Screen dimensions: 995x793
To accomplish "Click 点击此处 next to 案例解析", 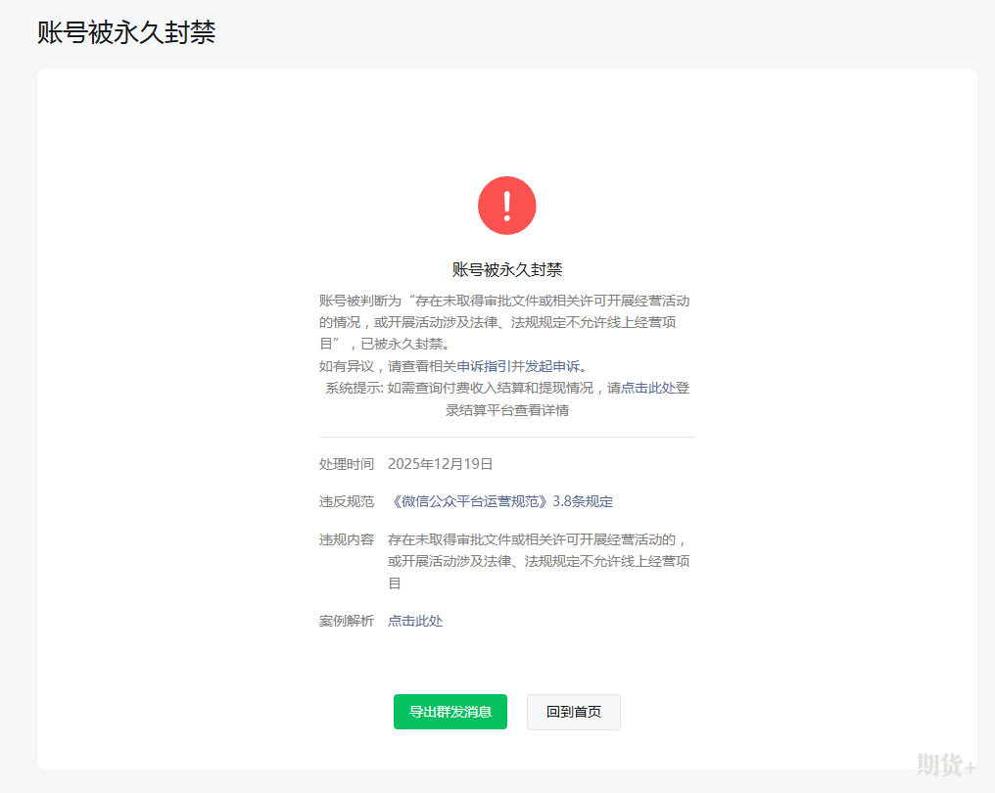I will [414, 620].
